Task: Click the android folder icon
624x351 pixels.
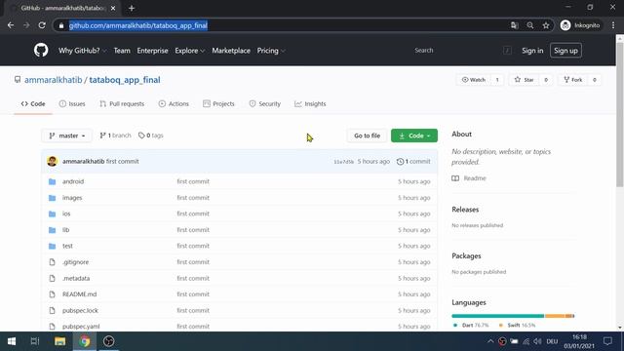Action: click(52, 181)
